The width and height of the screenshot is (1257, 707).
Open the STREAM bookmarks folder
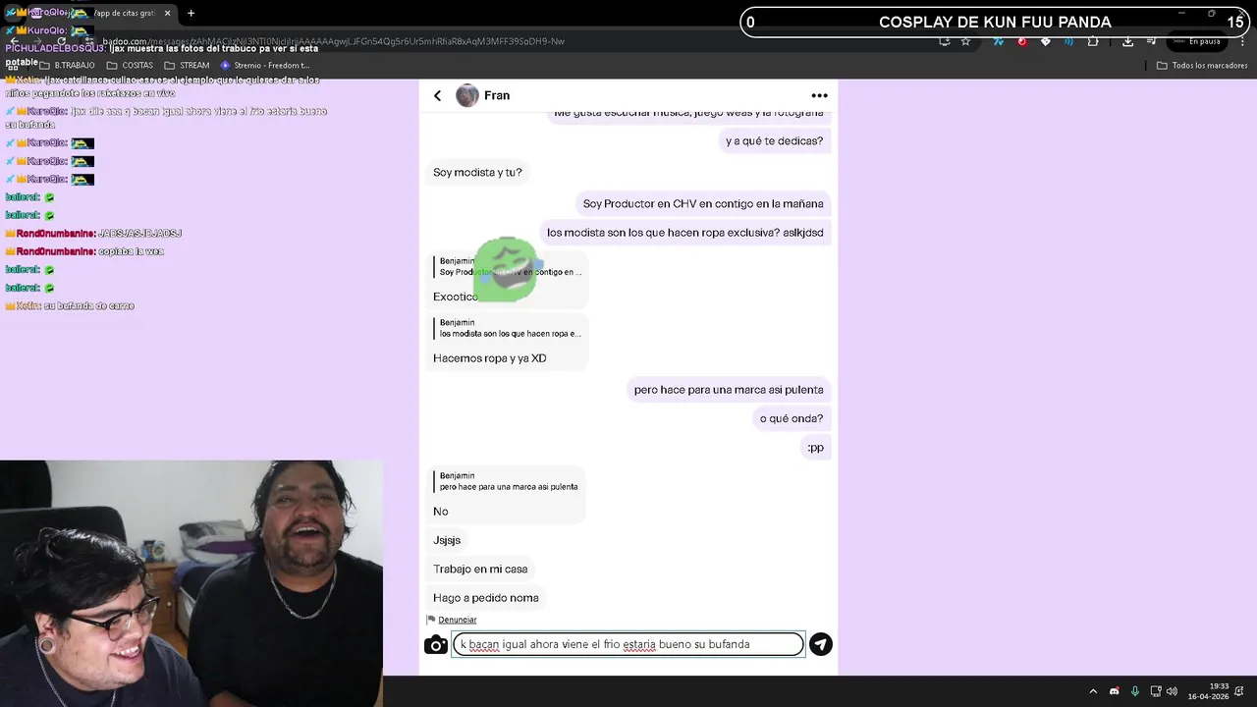tap(187, 65)
